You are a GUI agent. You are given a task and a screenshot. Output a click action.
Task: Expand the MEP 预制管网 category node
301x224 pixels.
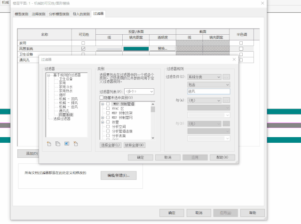tap(103, 117)
